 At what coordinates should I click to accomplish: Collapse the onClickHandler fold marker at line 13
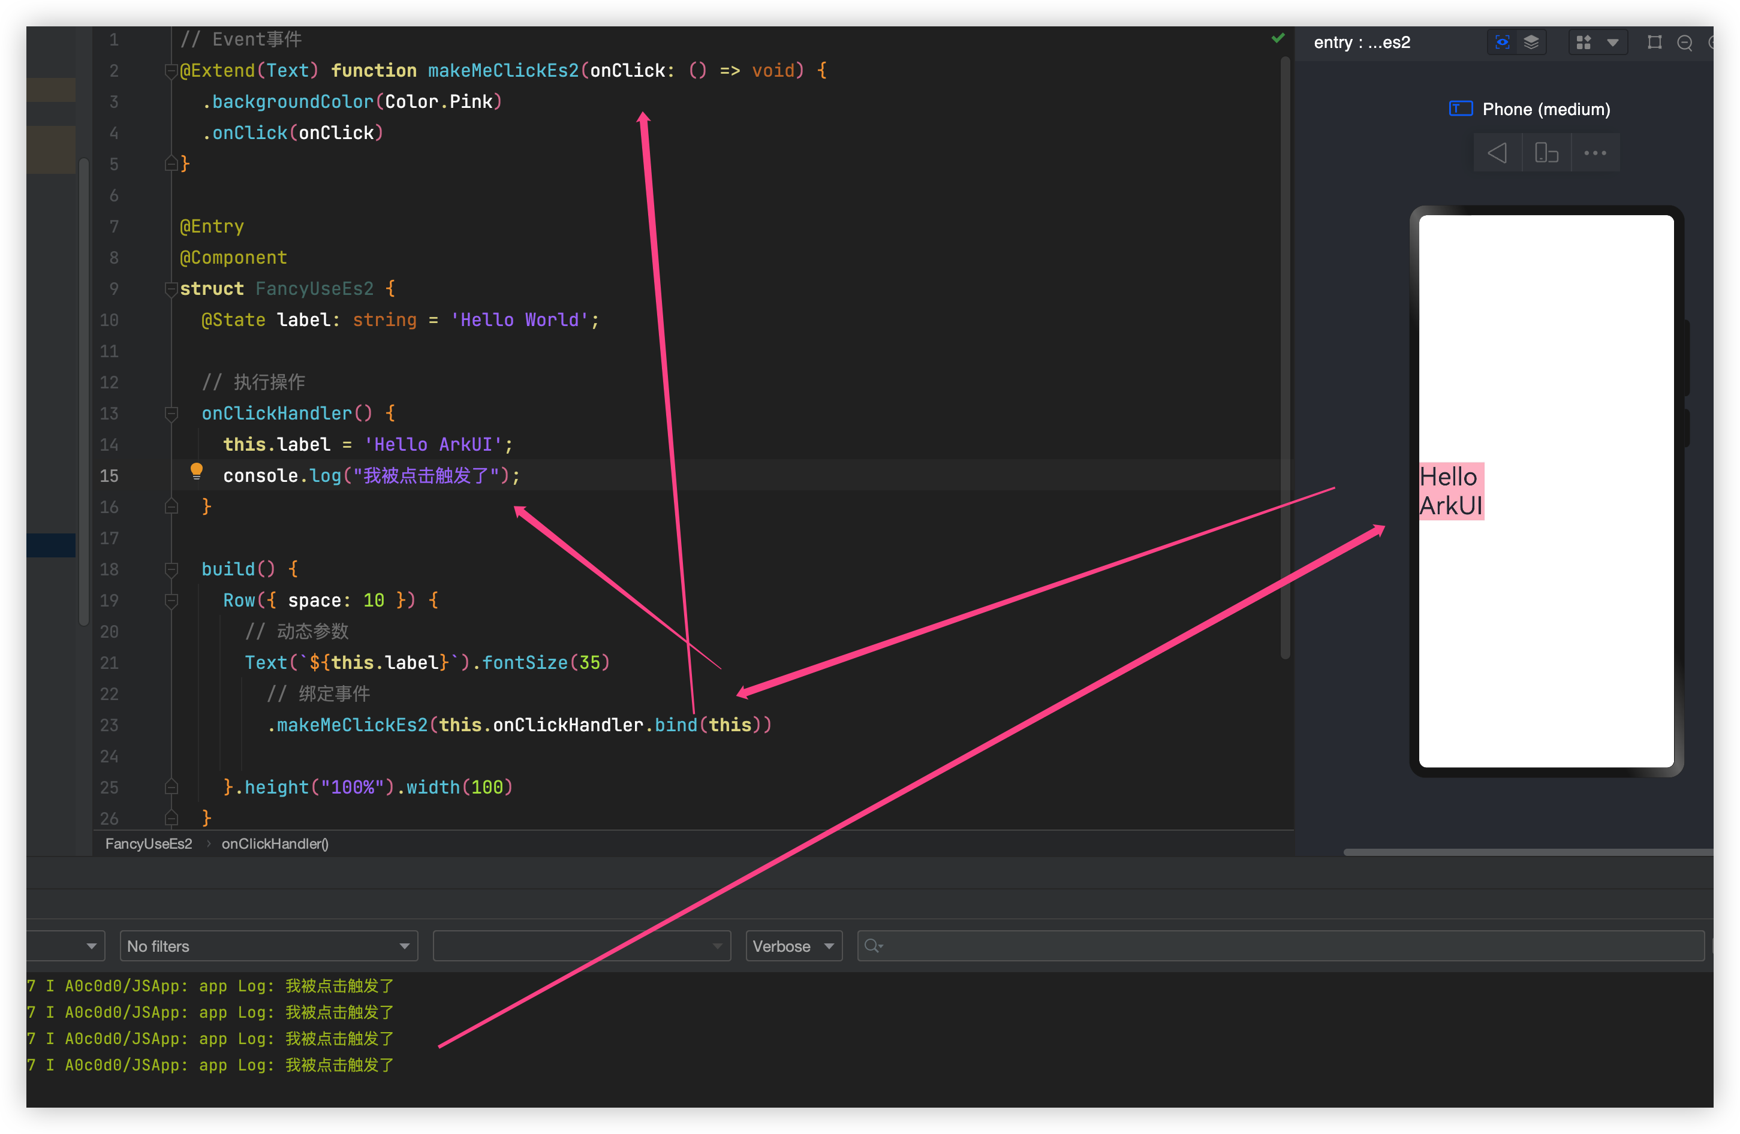coord(171,414)
